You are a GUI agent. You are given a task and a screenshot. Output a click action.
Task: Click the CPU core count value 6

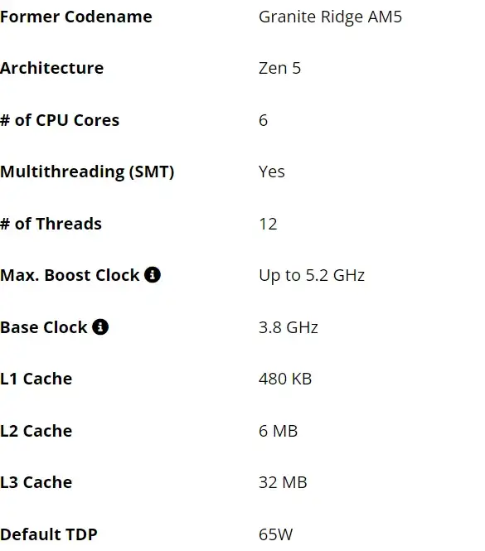click(263, 120)
